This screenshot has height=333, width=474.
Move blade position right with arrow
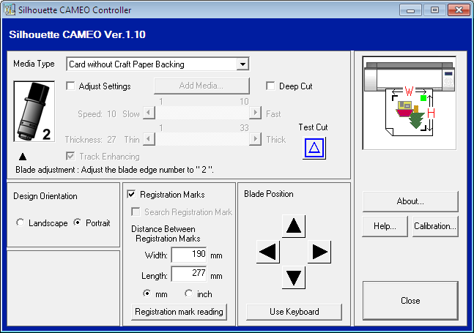coord(319,252)
